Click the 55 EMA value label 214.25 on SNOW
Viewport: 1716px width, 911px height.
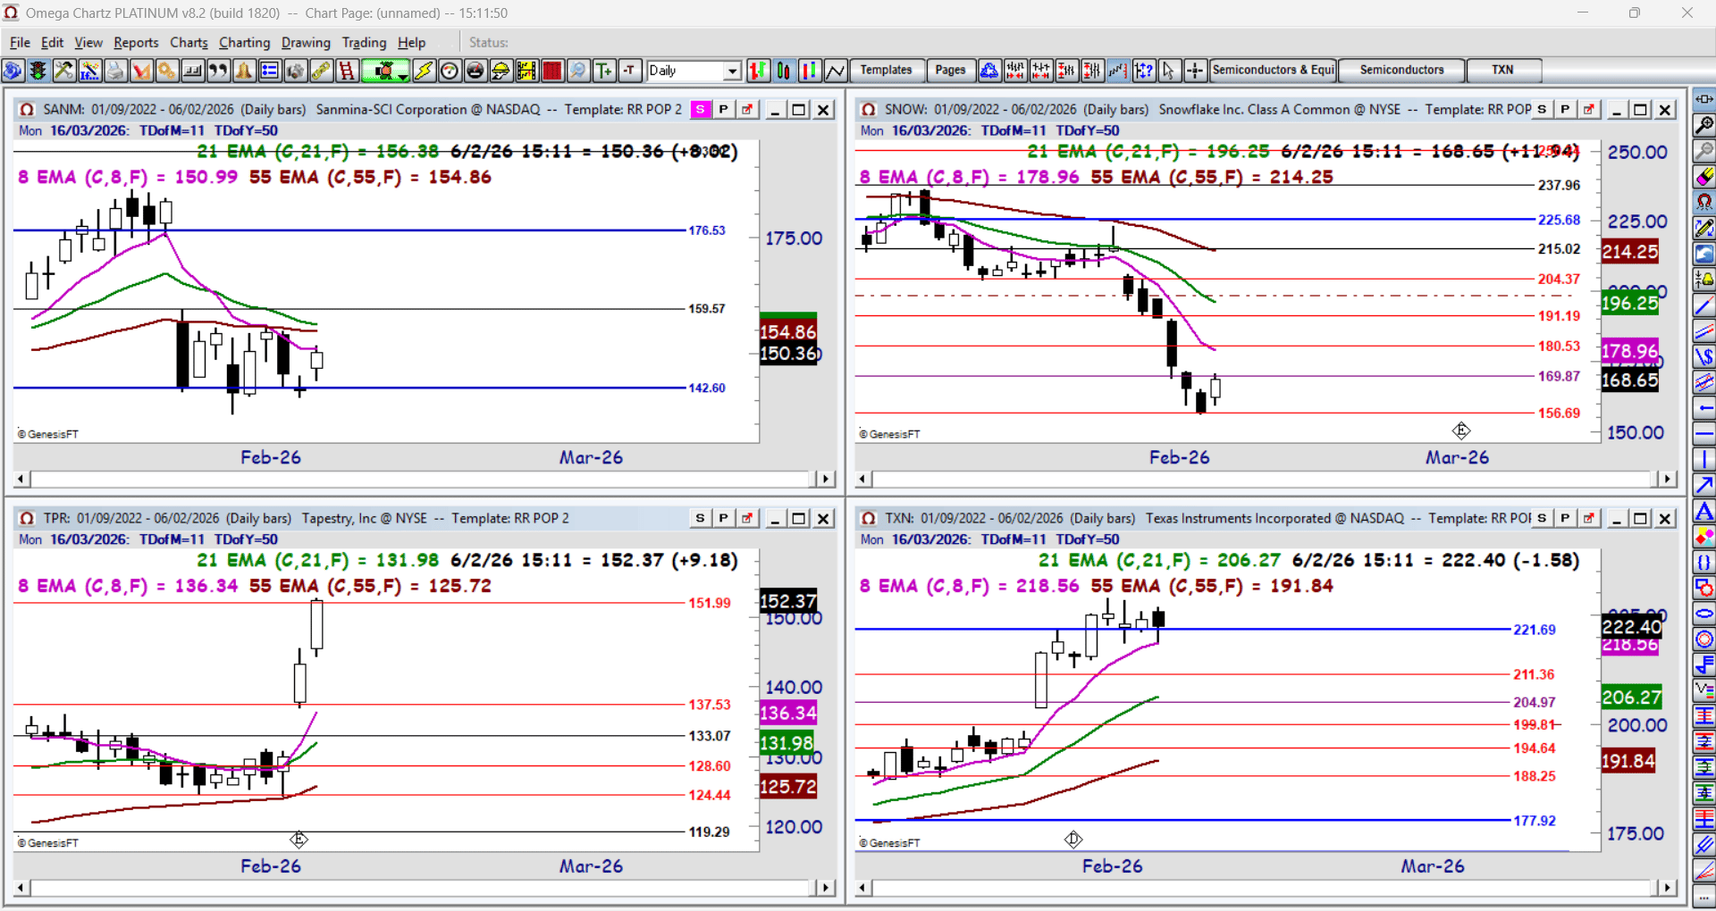[1630, 252]
